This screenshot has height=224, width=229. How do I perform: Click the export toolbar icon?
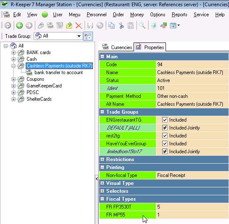point(154,25)
